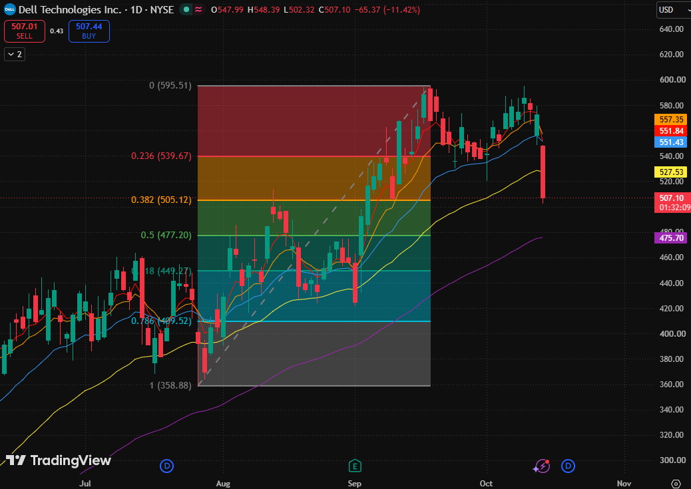Click the SELL 507.01 button
The width and height of the screenshot is (691, 489).
[x=25, y=31]
